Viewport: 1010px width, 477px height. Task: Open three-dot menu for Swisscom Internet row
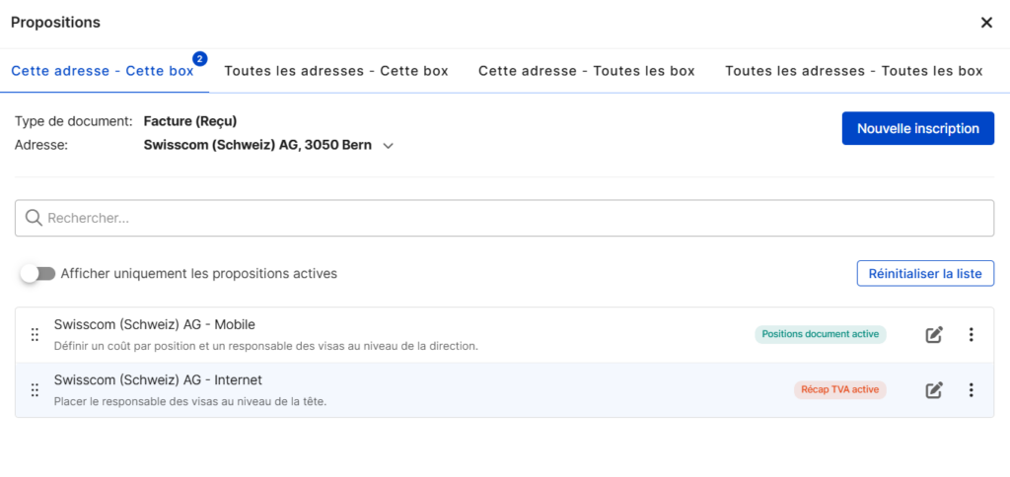(971, 390)
